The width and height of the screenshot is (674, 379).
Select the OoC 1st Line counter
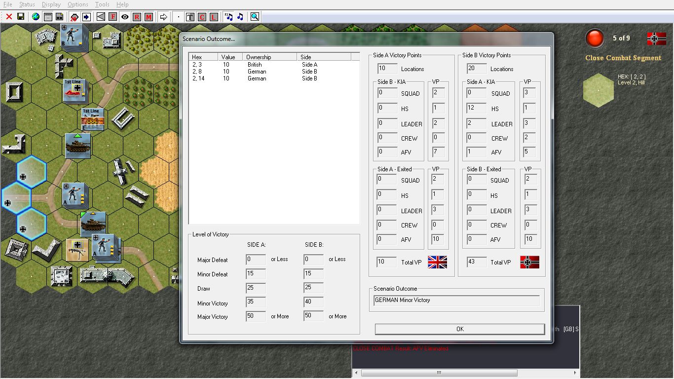click(x=93, y=119)
